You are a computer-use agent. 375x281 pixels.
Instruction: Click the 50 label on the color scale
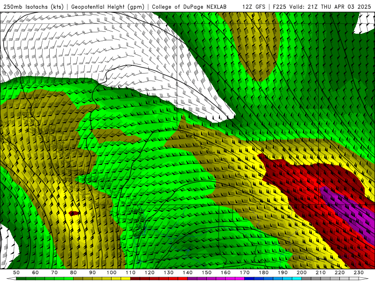16,273
